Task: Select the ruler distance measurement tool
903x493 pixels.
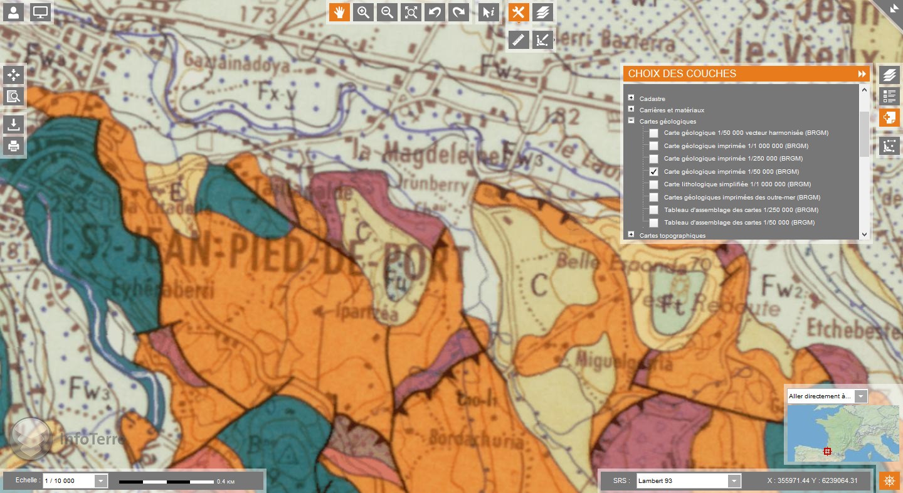Action: point(519,40)
